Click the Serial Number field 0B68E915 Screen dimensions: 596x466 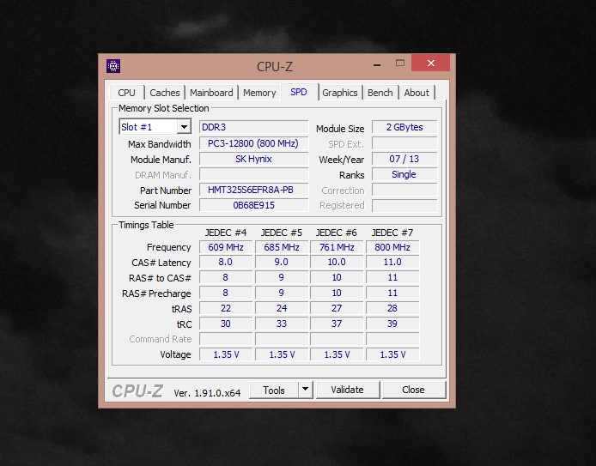click(x=253, y=205)
